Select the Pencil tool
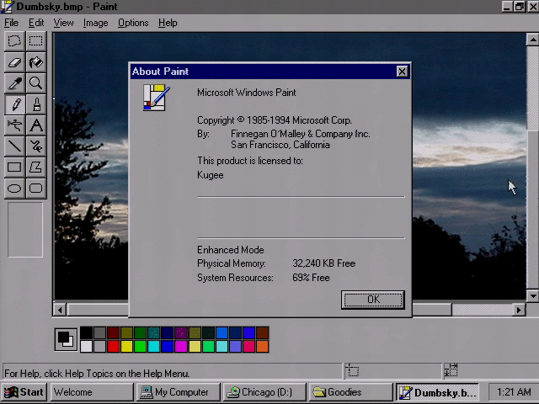 [14, 104]
